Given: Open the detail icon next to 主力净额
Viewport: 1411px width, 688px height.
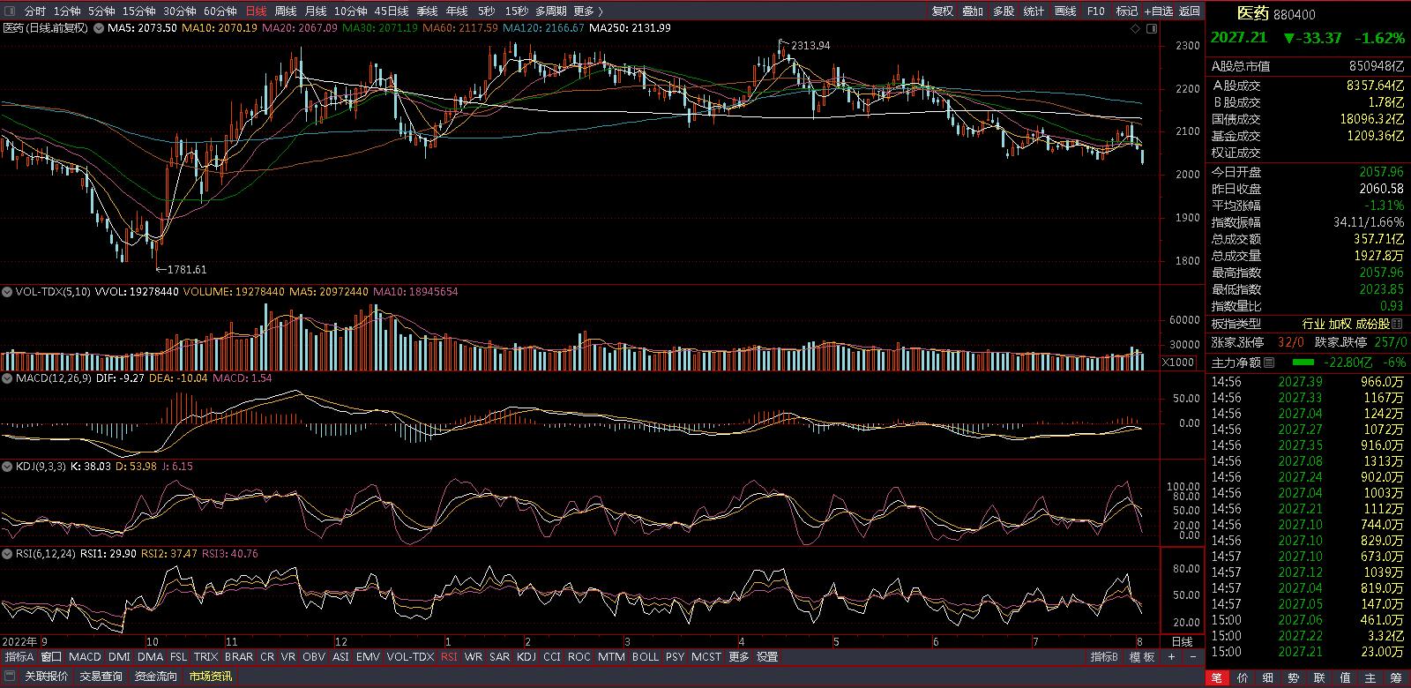Looking at the screenshot, I should [x=1269, y=363].
